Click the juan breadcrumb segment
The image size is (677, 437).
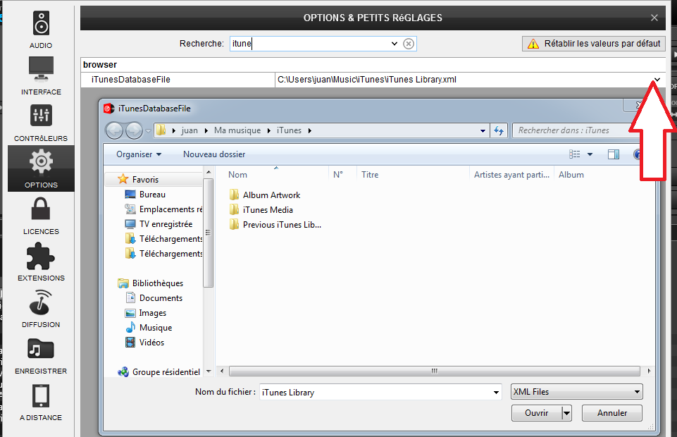tap(190, 130)
